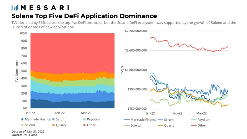
Task: Click the Raydium square swatch in left legend
Action: point(84,120)
